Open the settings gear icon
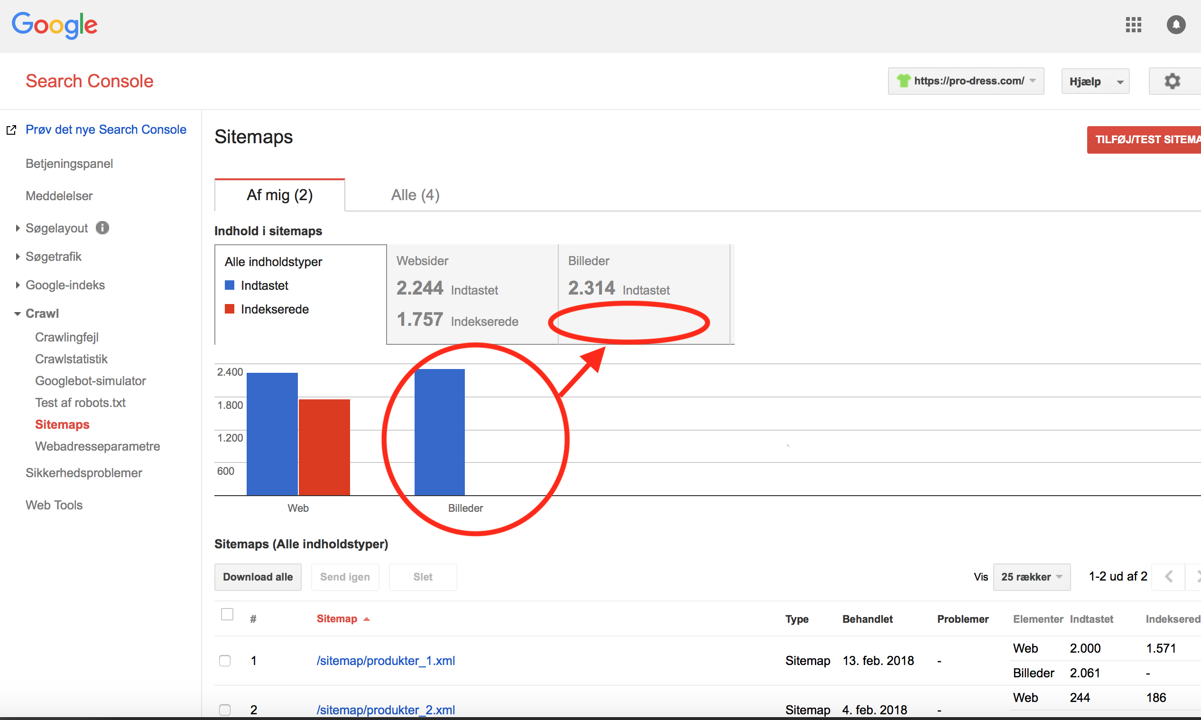 [1172, 81]
